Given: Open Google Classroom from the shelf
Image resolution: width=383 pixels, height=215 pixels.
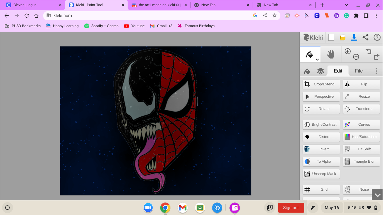Looking at the screenshot, I should coord(200,208).
